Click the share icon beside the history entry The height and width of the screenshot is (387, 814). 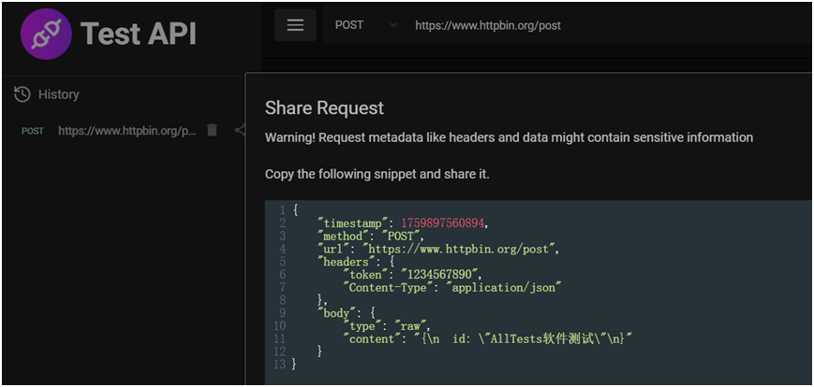coord(240,131)
